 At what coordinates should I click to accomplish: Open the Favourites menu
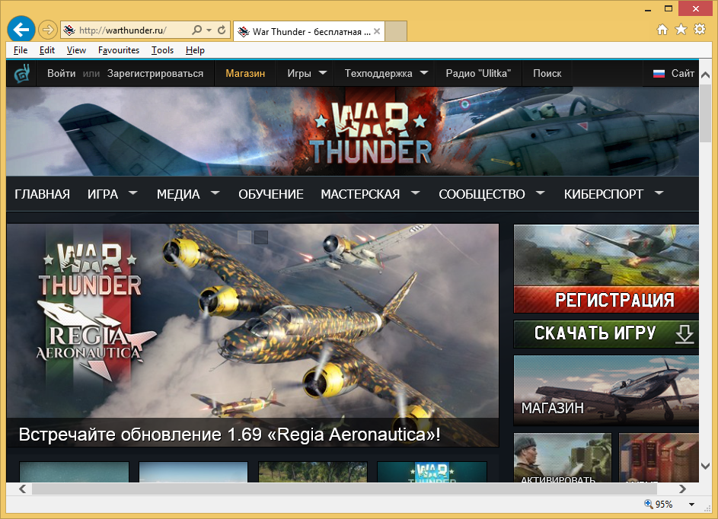tap(118, 50)
